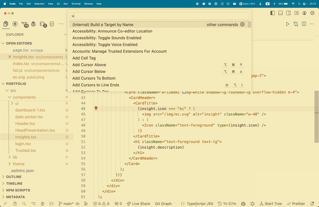This screenshot has width=319, height=207.
Task: Customize layout with the grid icon
Action: 297,13
